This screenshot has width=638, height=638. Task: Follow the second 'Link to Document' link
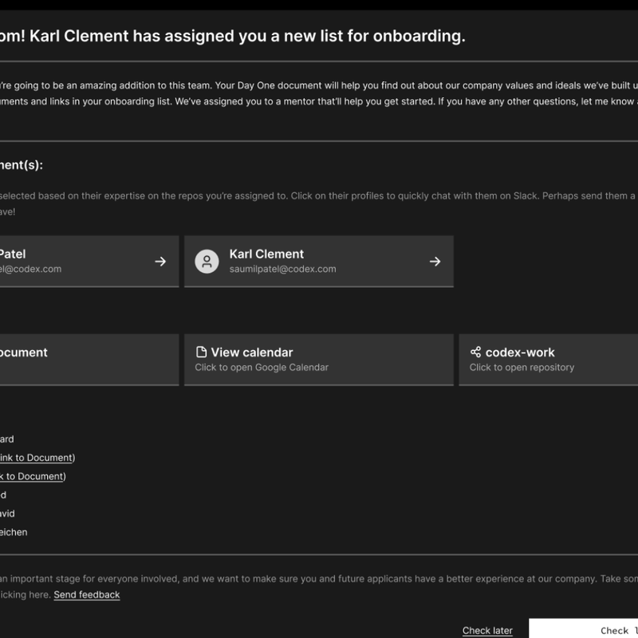click(x=32, y=476)
